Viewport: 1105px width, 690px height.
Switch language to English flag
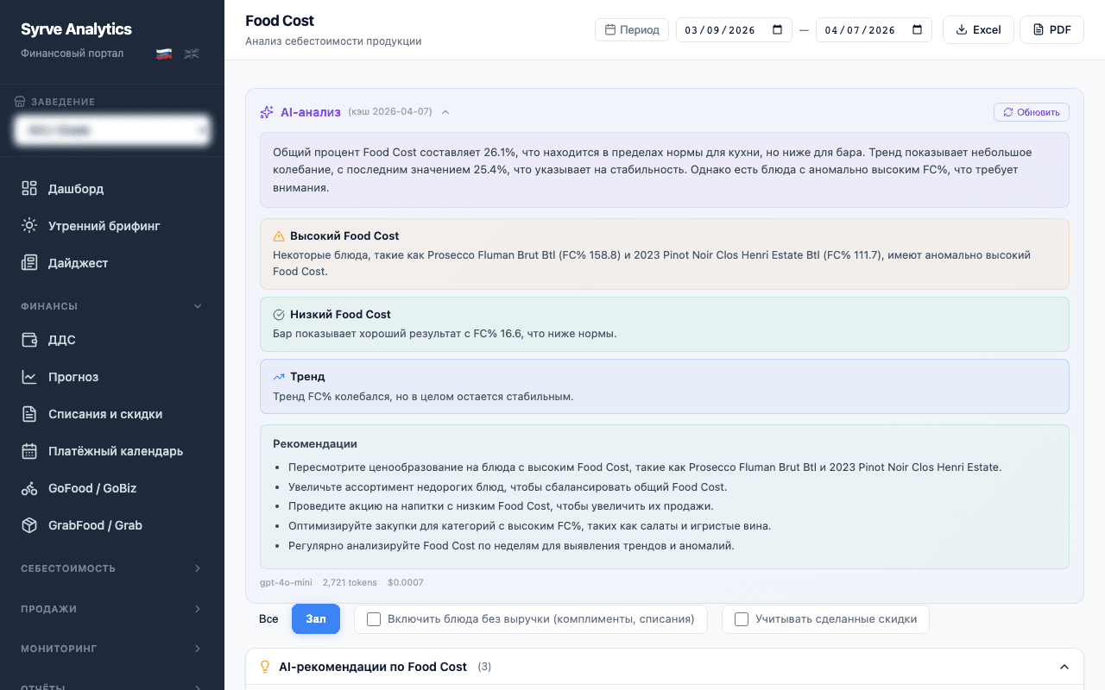pos(191,53)
